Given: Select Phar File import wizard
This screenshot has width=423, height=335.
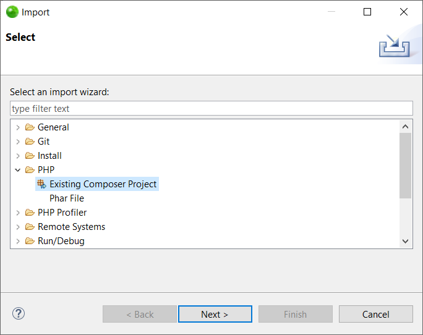Looking at the screenshot, I should click(x=67, y=198).
